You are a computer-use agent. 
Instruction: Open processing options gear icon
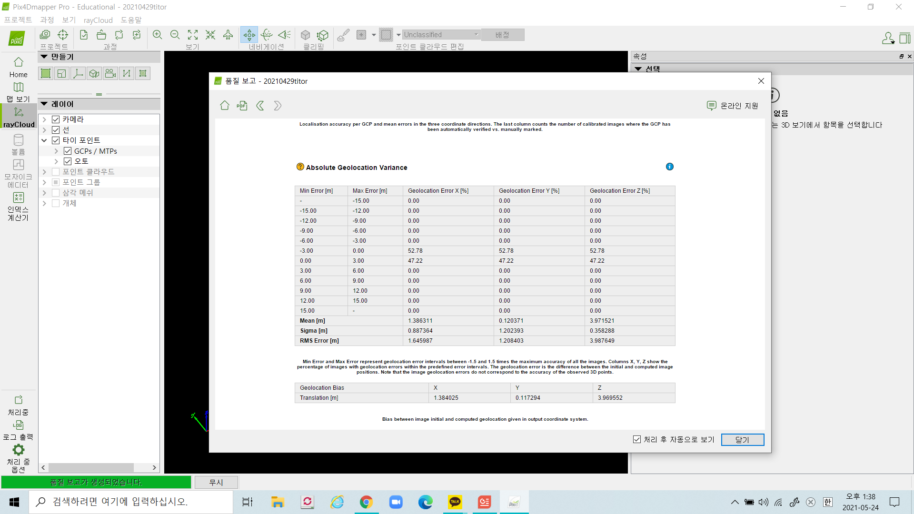click(x=19, y=450)
